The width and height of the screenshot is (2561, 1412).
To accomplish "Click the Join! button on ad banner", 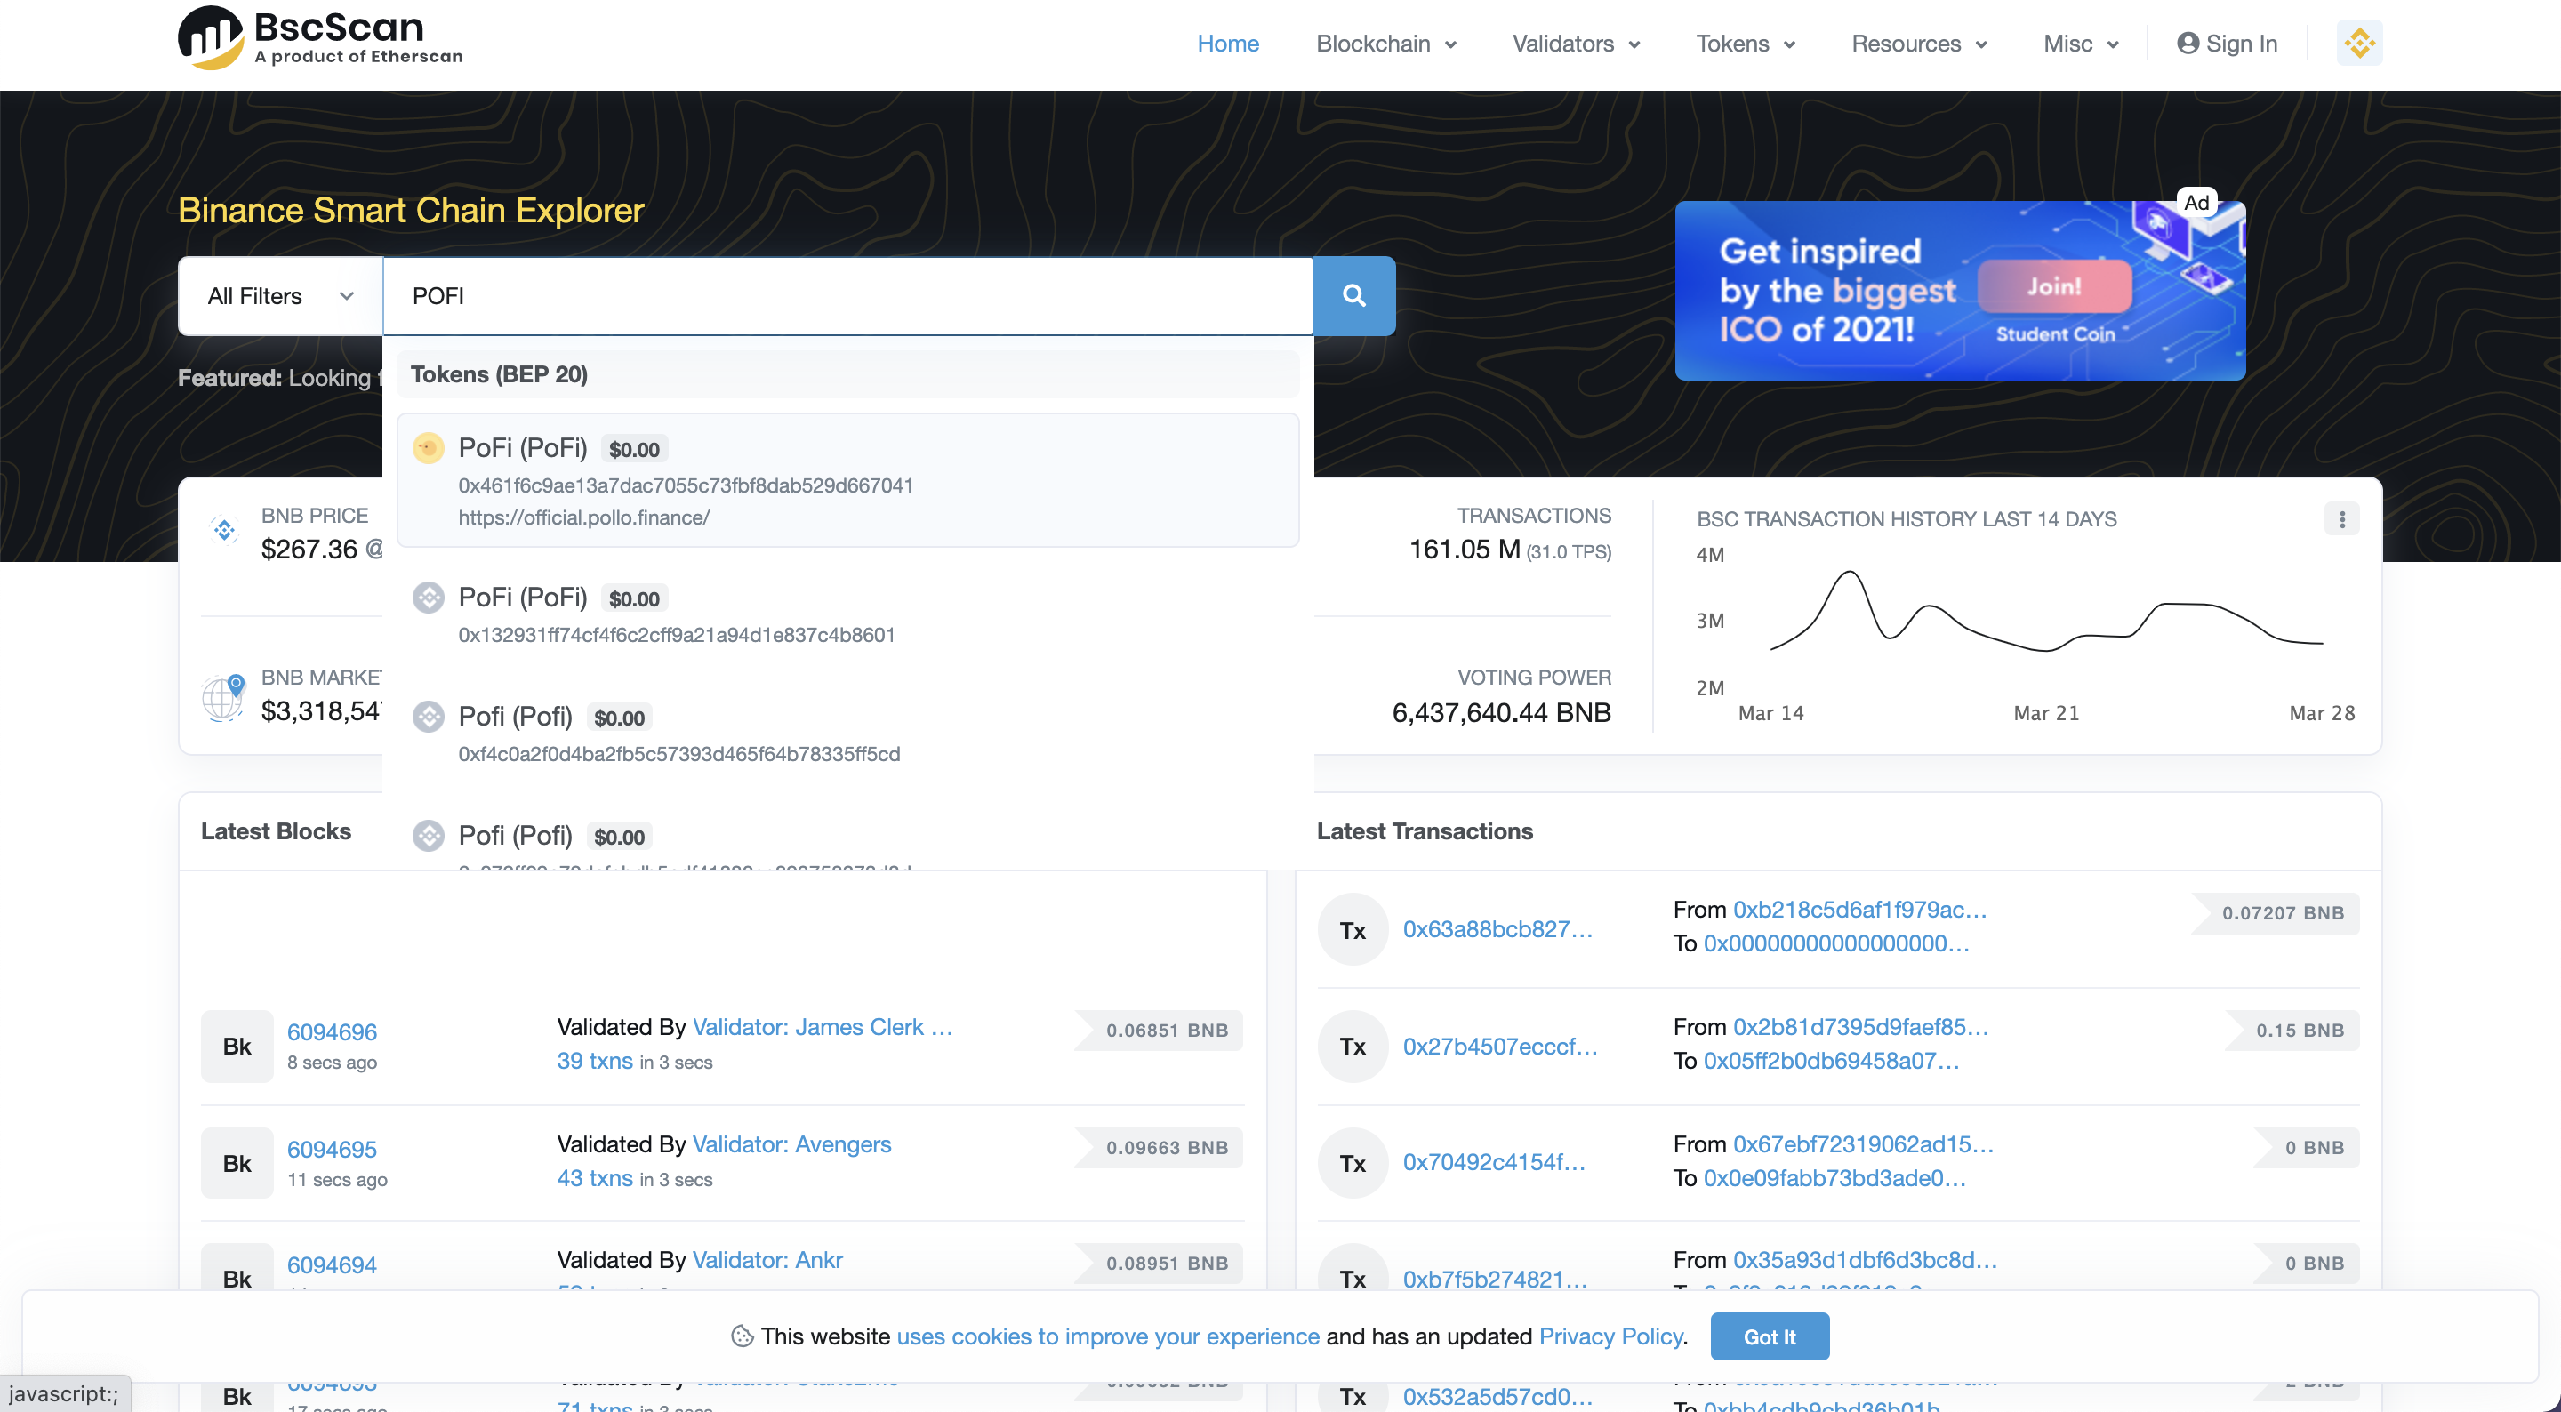I will pos(2053,286).
